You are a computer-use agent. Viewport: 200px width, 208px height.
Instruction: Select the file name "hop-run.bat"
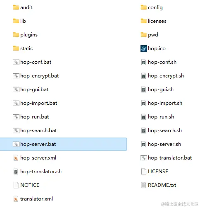pyautogui.click(x=35, y=117)
